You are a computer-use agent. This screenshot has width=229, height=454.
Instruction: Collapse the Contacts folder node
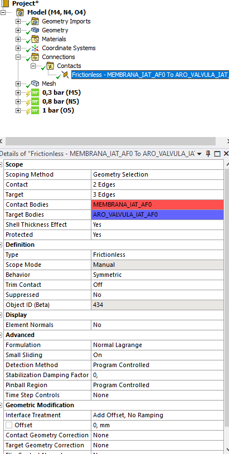[x=33, y=66]
